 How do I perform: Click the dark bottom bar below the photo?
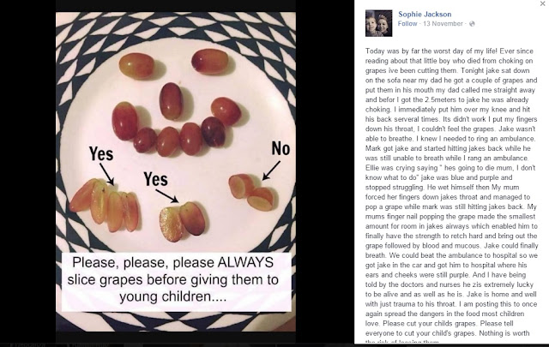tap(176, 338)
